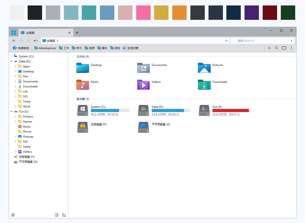The width and height of the screenshot is (305, 223).
Task: Pick the dark red color swatch
Action: point(270,13)
